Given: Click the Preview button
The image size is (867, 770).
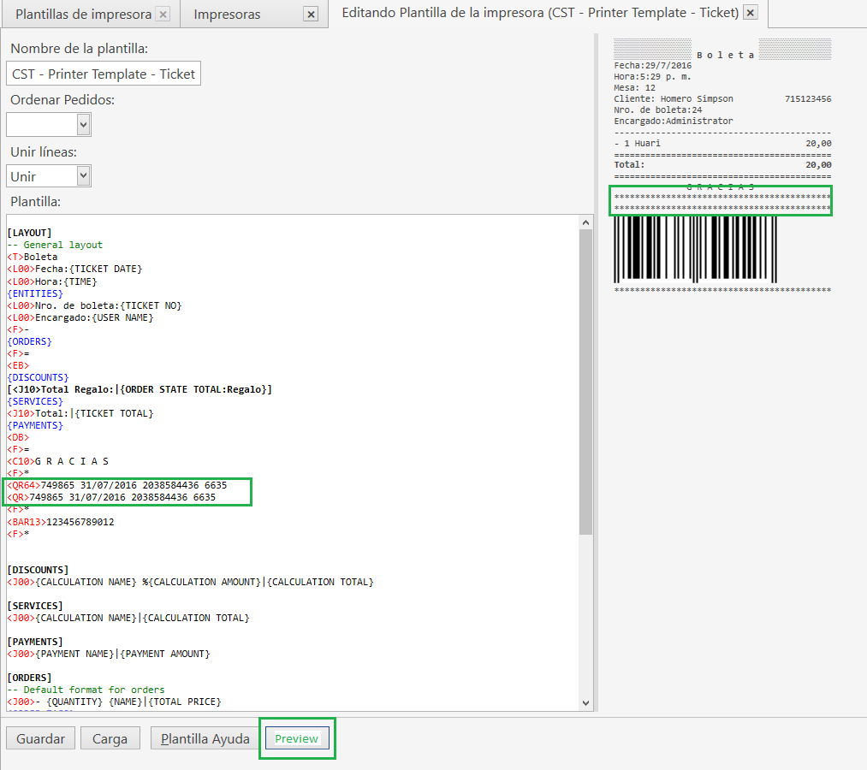Looking at the screenshot, I should [x=297, y=738].
